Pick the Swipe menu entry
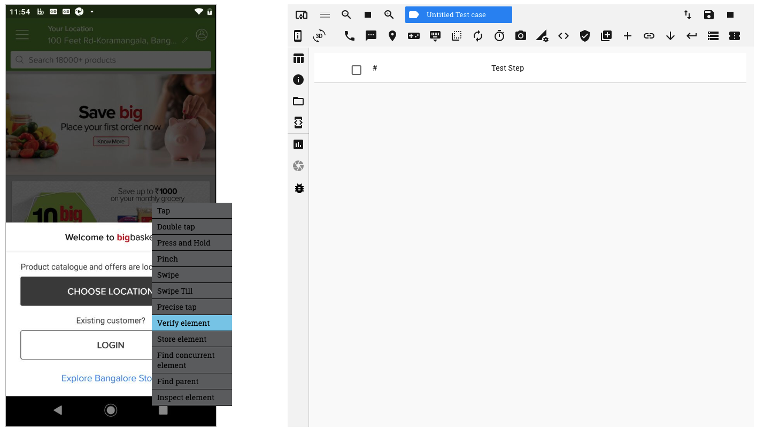This screenshot has height=429, width=764. (192, 275)
